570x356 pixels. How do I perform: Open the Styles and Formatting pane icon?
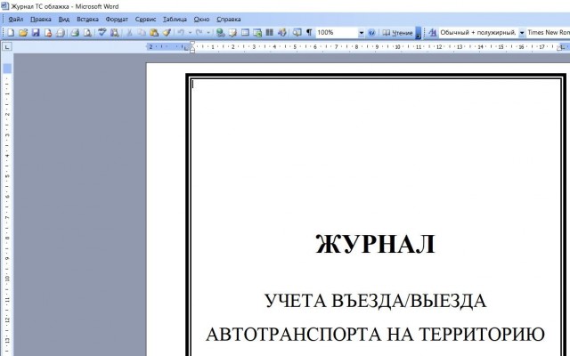(433, 33)
